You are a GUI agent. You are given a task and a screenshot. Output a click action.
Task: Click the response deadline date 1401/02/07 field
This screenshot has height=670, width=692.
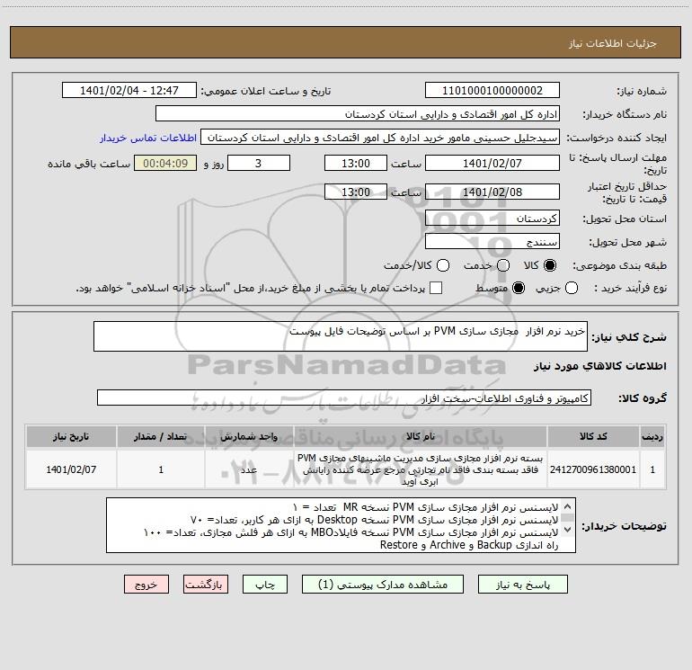pyautogui.click(x=492, y=163)
